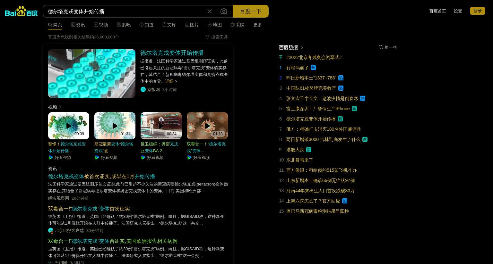Open 百度热搜 heading chevron
Viewport: 493px width, 264px height.
pyautogui.click(x=302, y=47)
